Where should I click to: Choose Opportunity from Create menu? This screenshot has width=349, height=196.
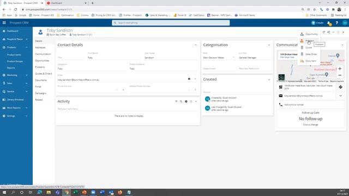point(309,34)
